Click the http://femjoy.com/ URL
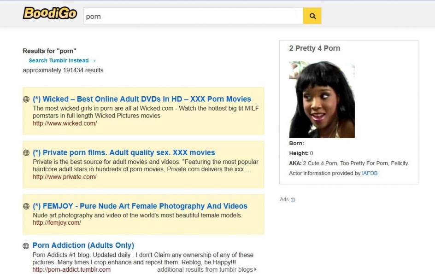 (x=57, y=223)
